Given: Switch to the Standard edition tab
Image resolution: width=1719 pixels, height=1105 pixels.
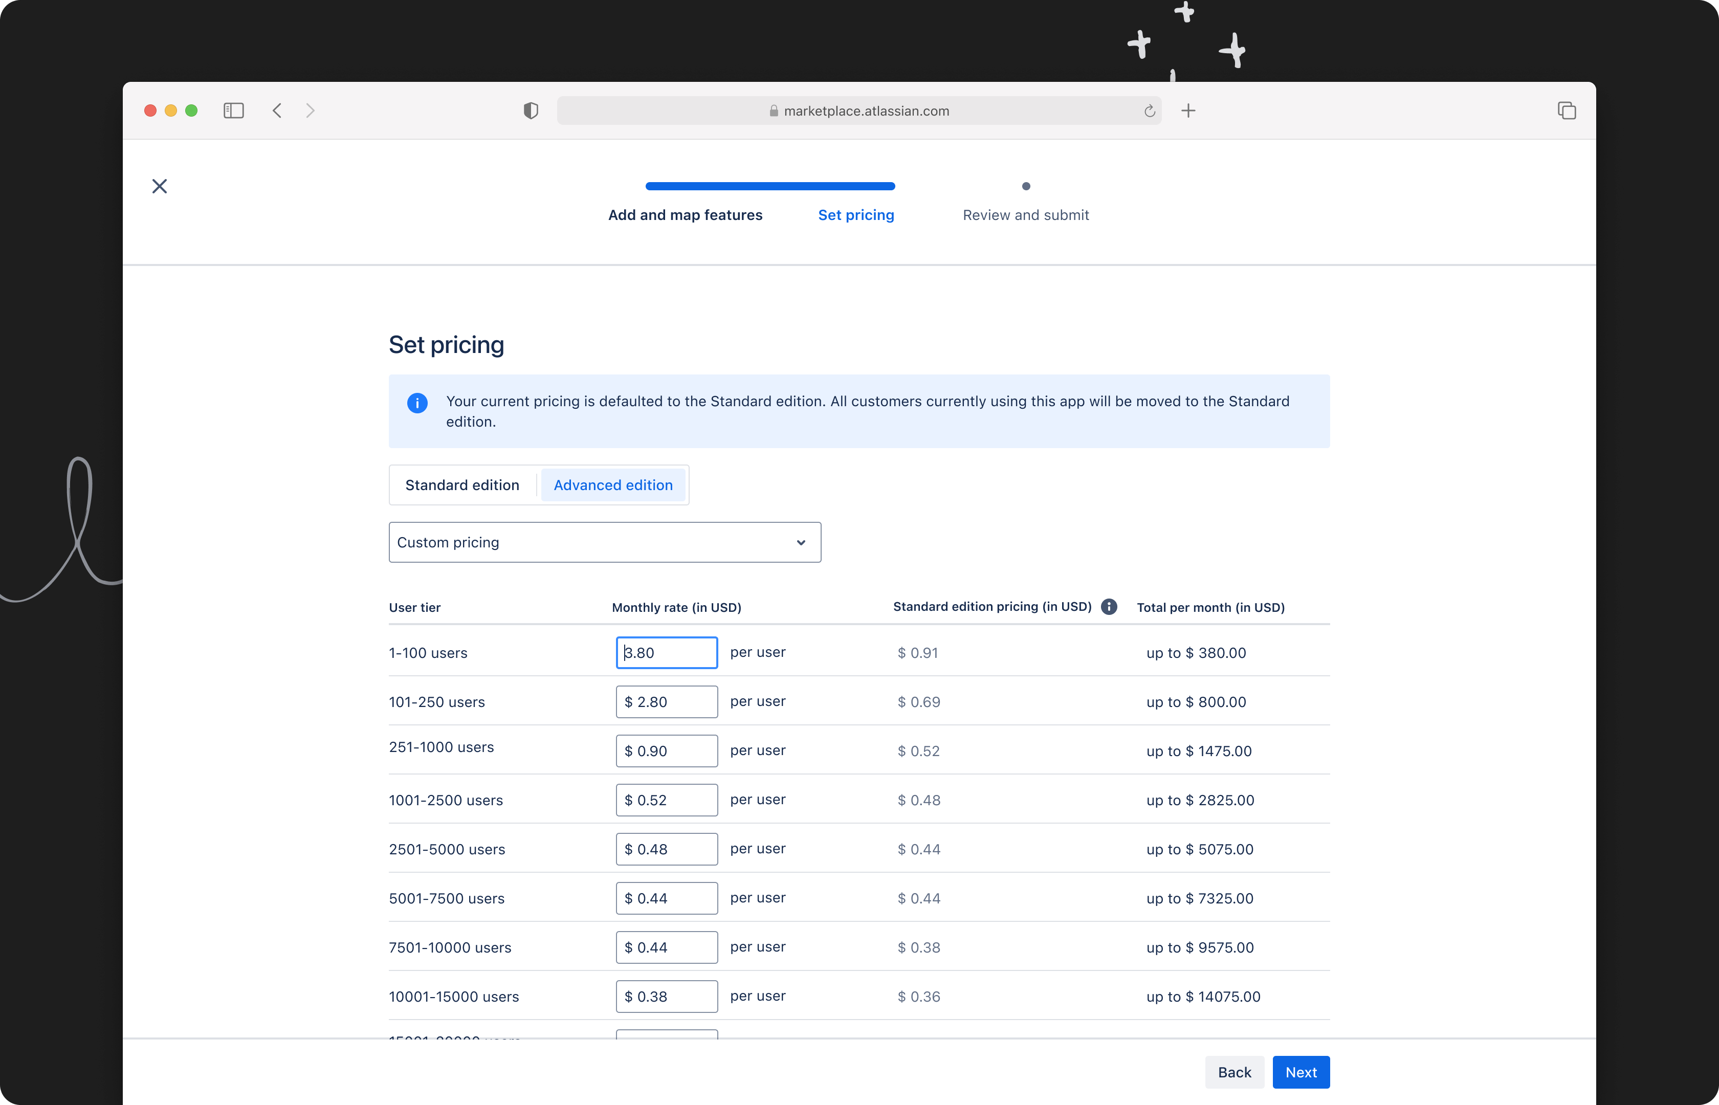Looking at the screenshot, I should point(462,485).
